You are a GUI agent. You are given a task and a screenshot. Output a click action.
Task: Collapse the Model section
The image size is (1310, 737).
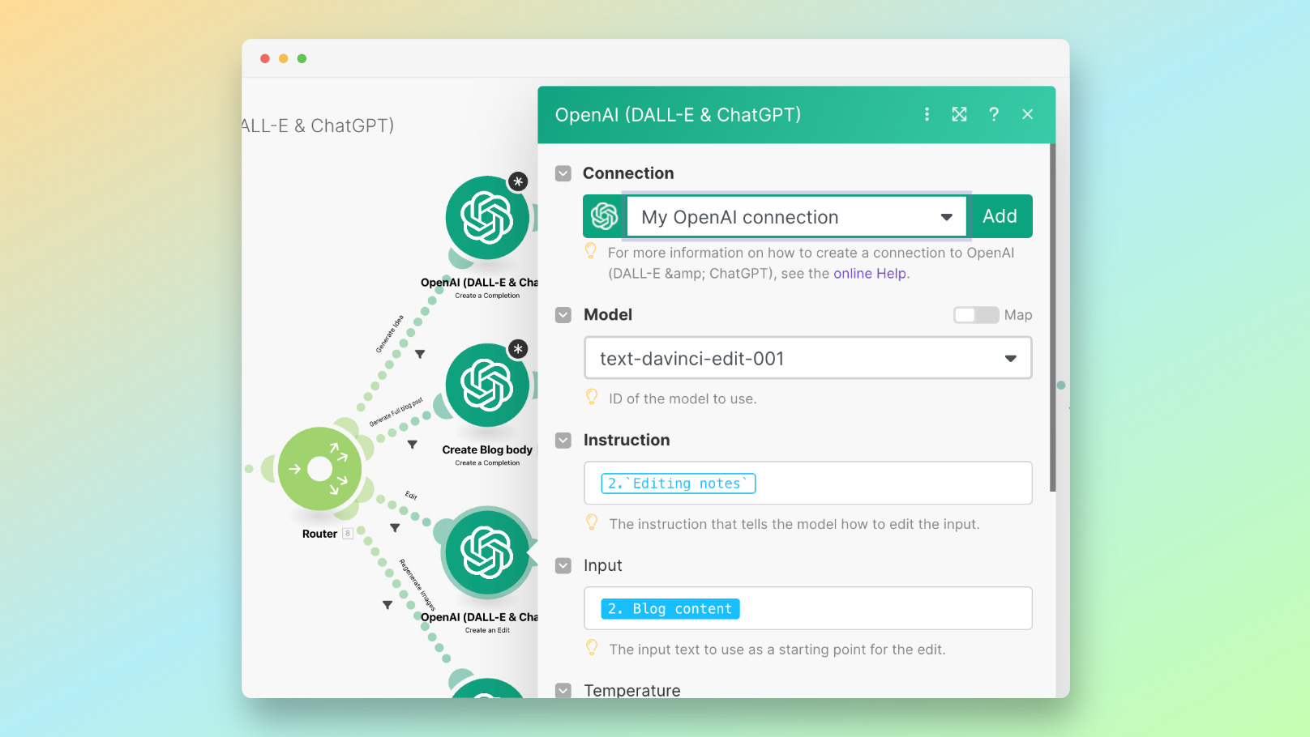click(x=563, y=315)
